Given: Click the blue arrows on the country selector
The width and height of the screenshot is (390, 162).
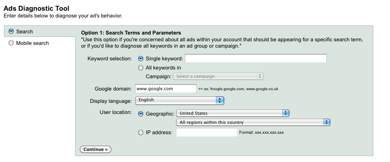Looking at the screenshot, I should [285, 113].
